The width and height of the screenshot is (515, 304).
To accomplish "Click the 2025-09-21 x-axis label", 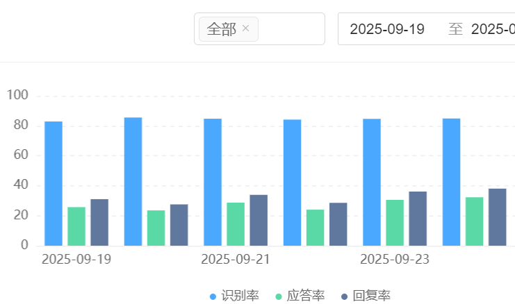I will pyautogui.click(x=236, y=260).
